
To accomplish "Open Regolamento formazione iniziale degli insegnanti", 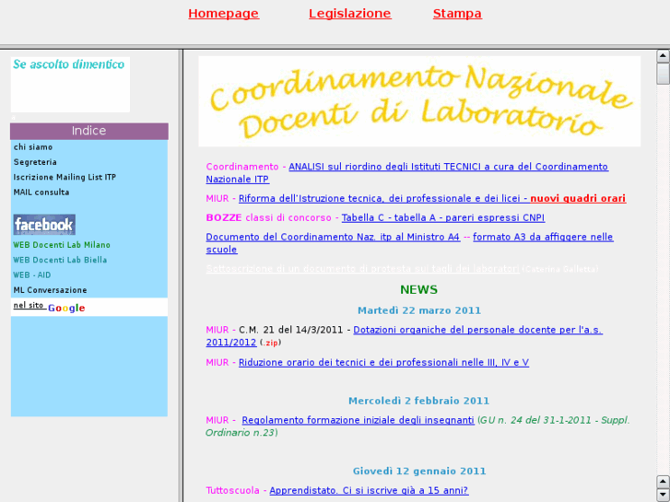I will [x=359, y=420].
